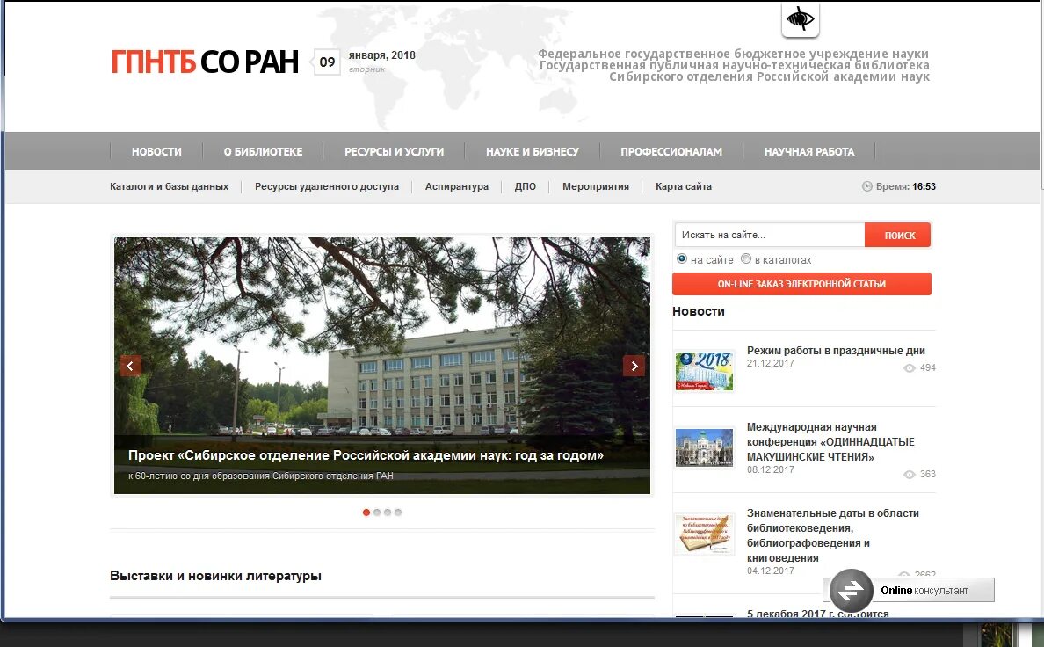Open the НОВОСТИ menu item
This screenshot has width=1044, height=647.
pyautogui.click(x=156, y=150)
